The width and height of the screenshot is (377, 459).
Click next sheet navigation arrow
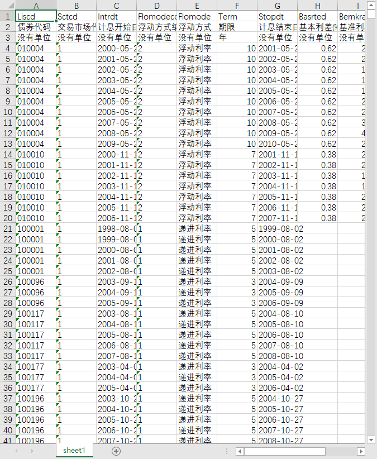click(32, 451)
